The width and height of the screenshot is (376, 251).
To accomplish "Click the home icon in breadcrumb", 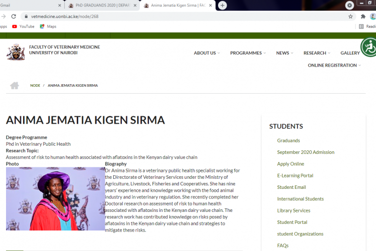I will 14,85.
